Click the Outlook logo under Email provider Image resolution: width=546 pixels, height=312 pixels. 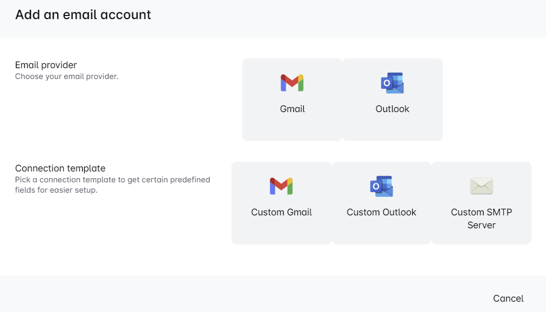[392, 83]
